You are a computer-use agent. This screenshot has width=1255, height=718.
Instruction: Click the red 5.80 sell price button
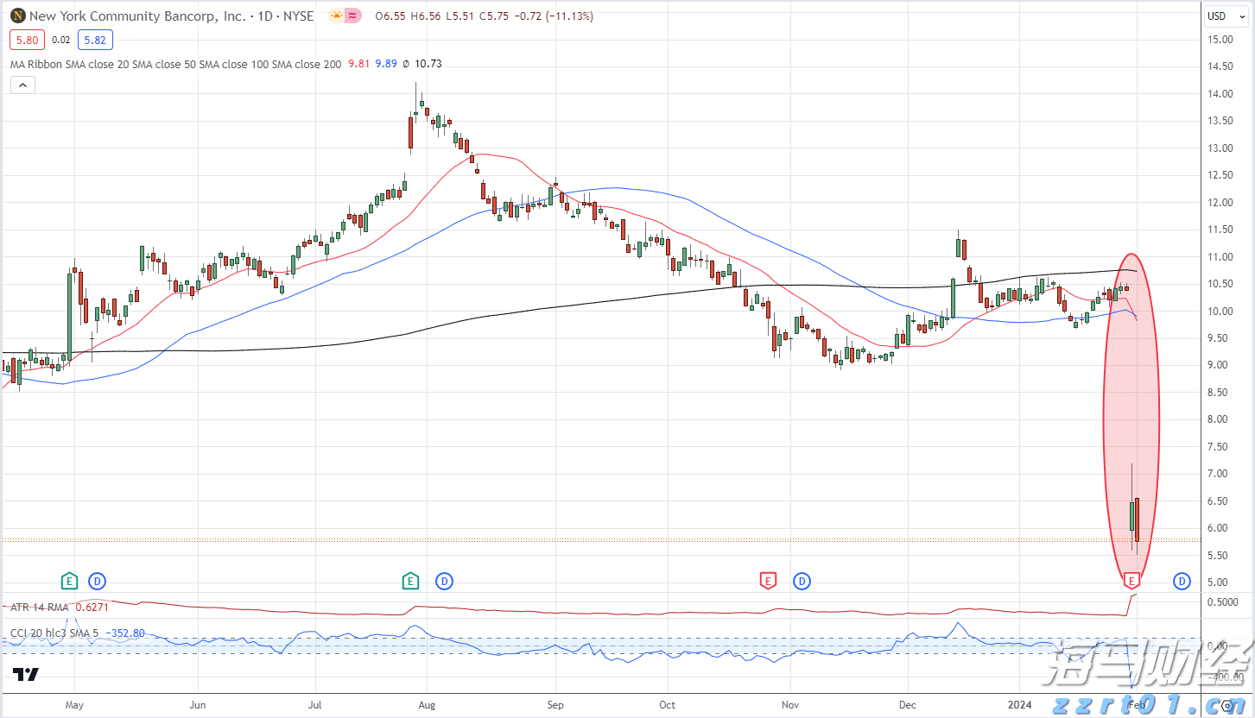click(x=27, y=40)
